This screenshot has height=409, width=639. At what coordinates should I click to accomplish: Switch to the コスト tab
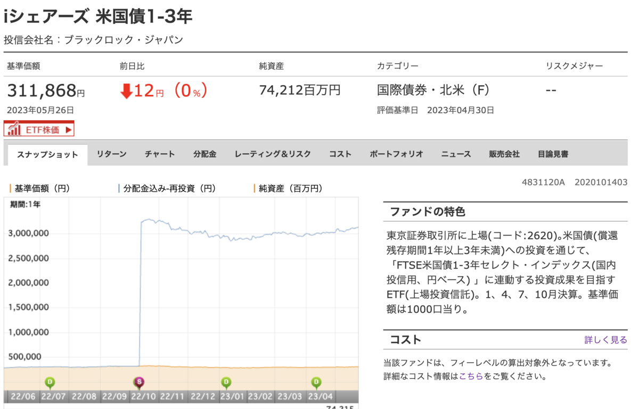[340, 154]
